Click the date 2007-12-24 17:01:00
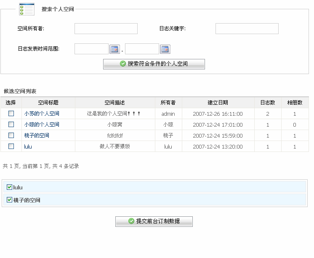Screen dimensions: 314x258 (218, 125)
